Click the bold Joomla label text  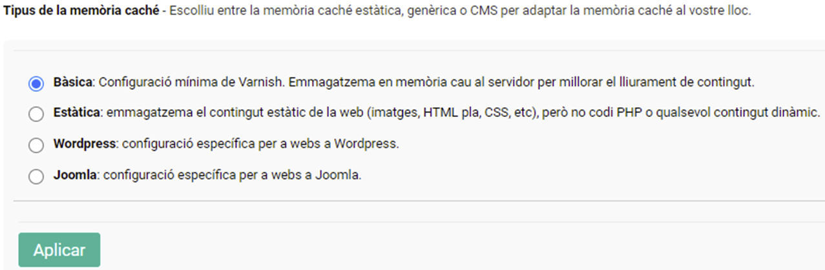click(75, 175)
